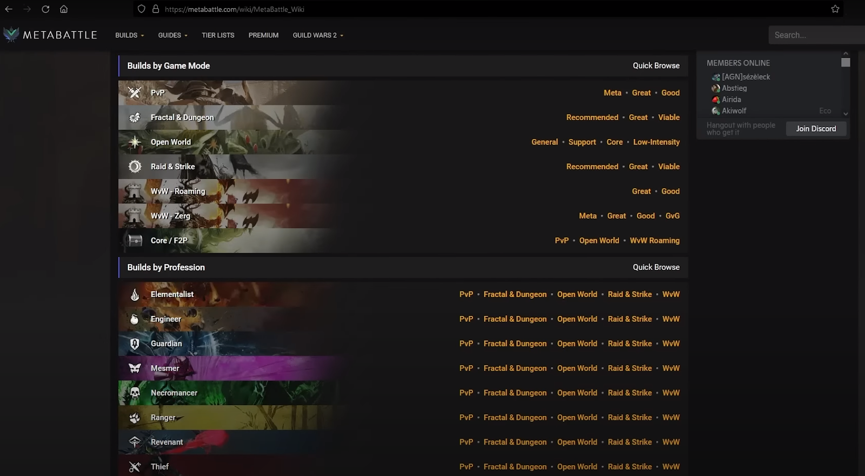The height and width of the screenshot is (476, 865).
Task: Click the Engineer profession icon
Action: click(x=135, y=319)
